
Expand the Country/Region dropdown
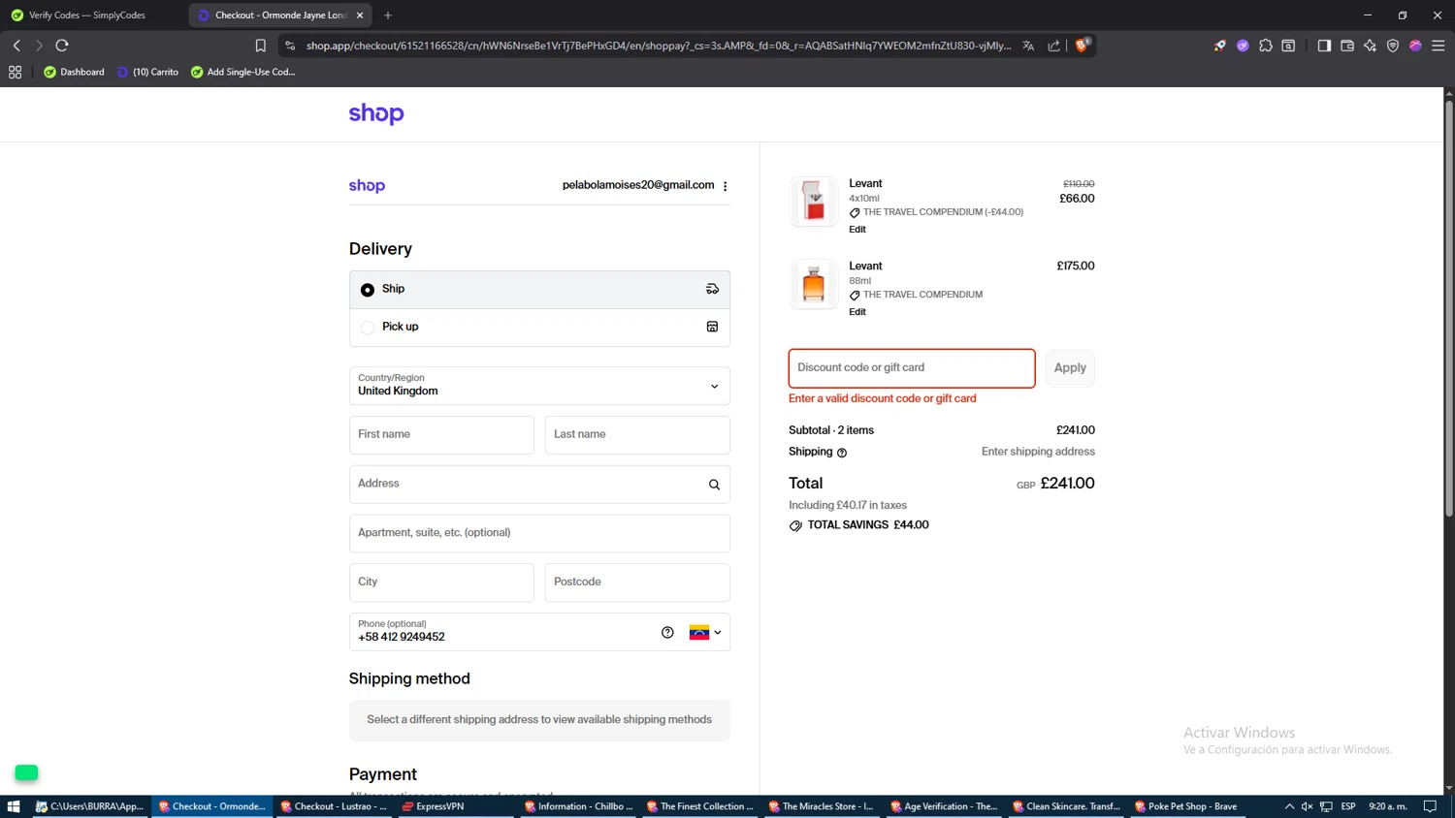(x=539, y=386)
